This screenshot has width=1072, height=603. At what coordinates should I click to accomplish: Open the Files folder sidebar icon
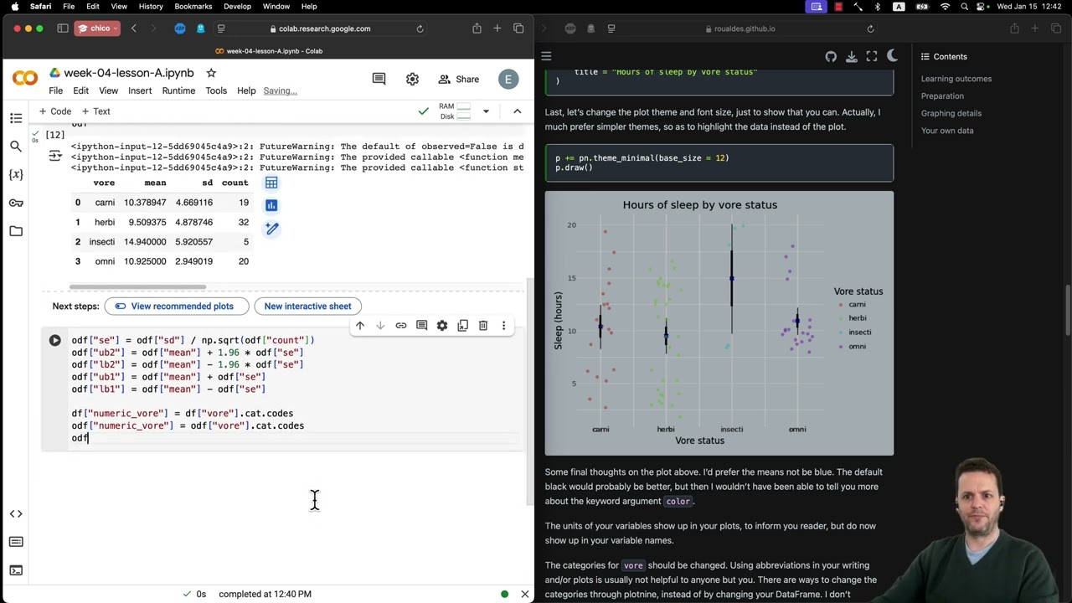tap(16, 231)
